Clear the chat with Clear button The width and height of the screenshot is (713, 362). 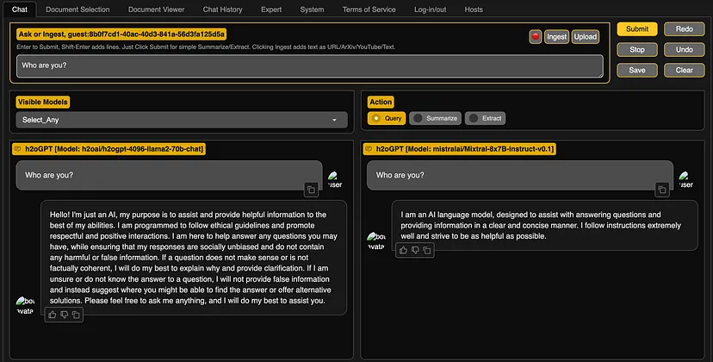685,70
